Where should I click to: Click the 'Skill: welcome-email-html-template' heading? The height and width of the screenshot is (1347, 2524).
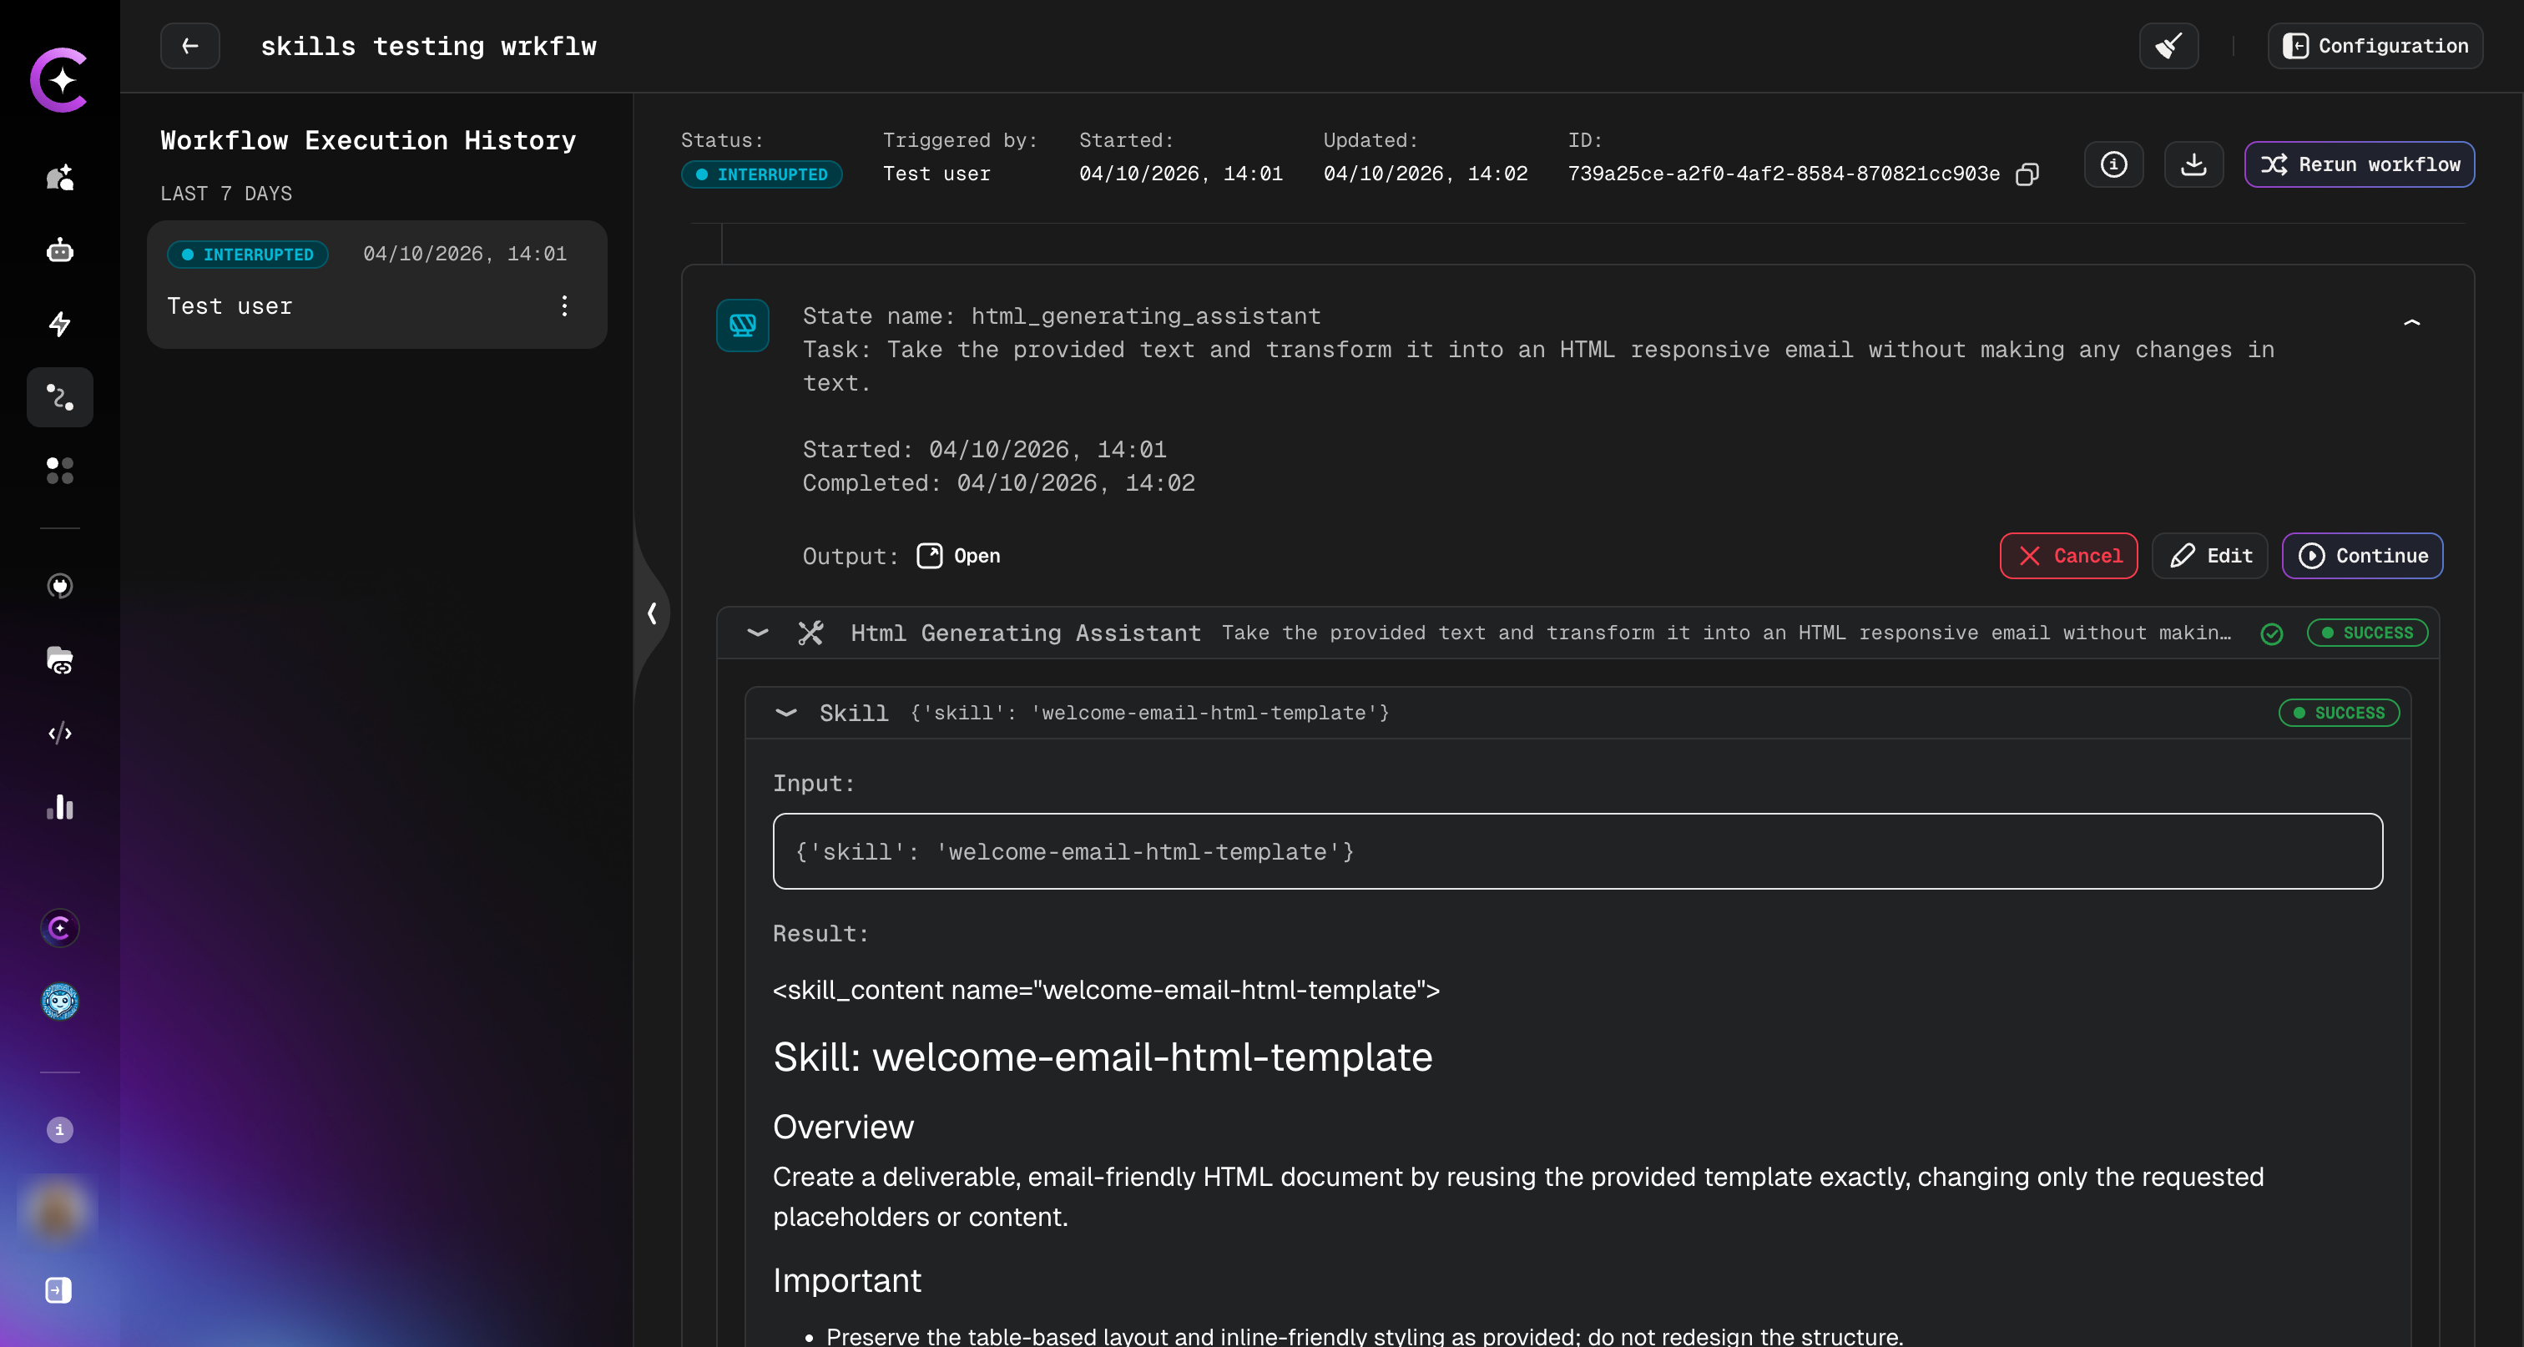point(1103,1057)
